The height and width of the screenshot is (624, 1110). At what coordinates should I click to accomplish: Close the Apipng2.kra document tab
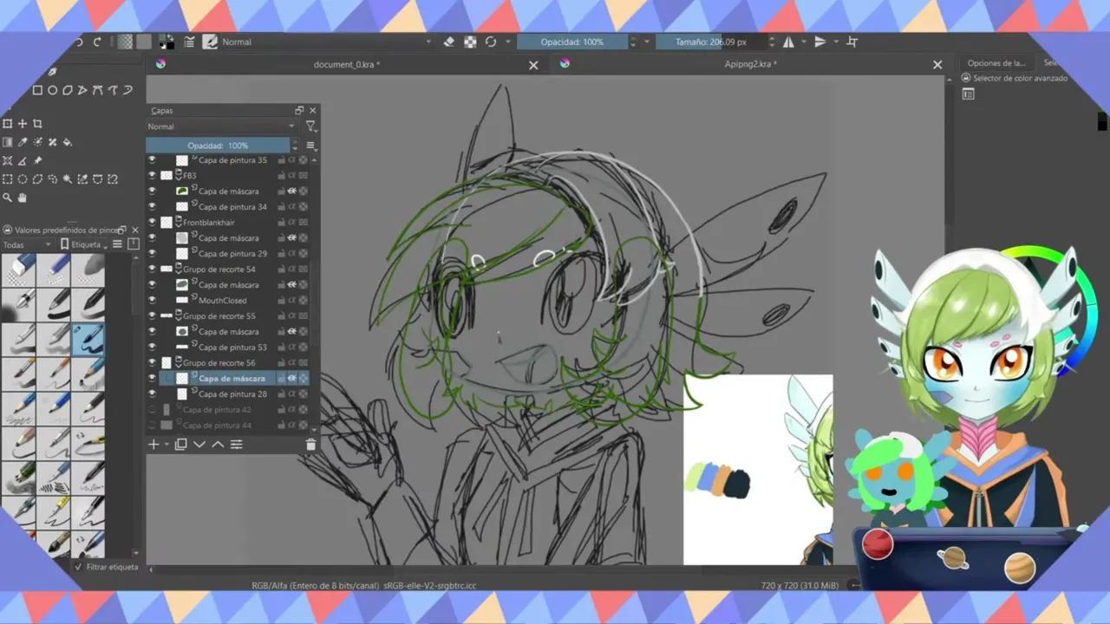[x=937, y=64]
